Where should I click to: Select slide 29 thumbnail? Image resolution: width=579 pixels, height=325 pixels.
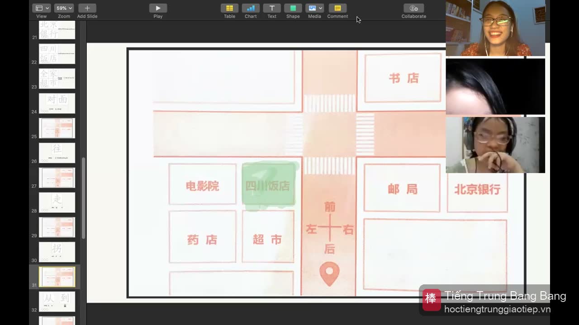(57, 227)
